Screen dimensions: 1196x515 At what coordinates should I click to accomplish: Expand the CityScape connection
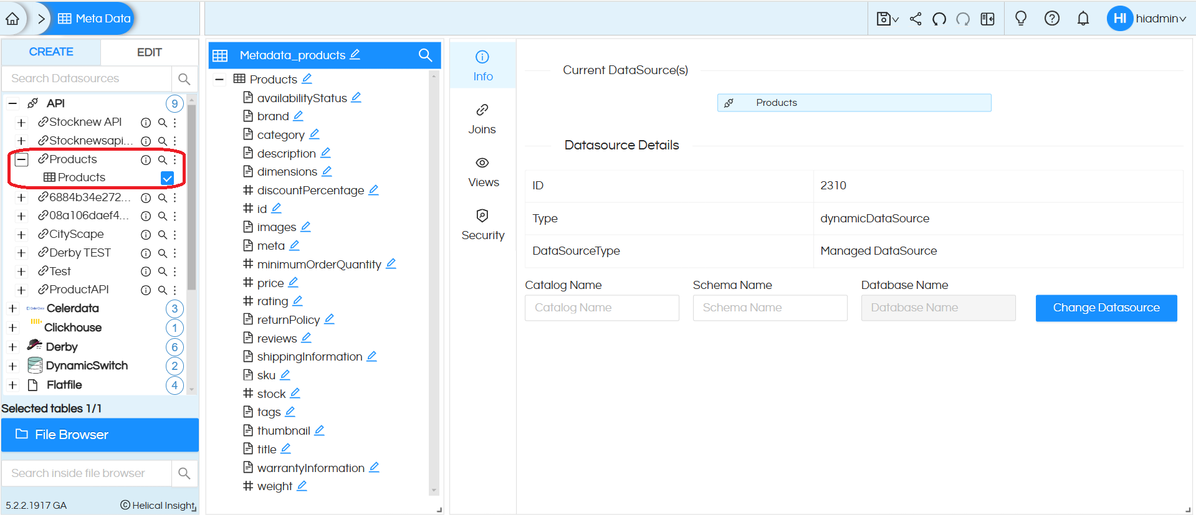coord(22,235)
